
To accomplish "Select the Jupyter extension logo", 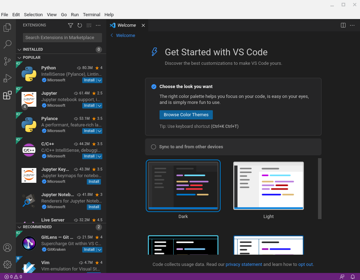I will click(x=29, y=99).
